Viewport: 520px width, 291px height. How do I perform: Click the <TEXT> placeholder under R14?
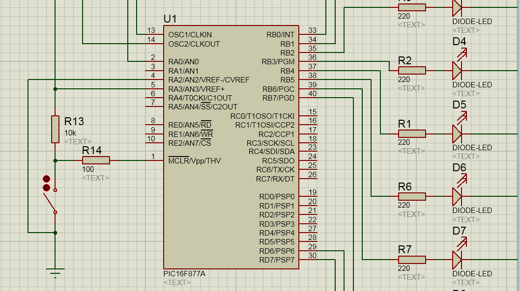click(x=95, y=178)
